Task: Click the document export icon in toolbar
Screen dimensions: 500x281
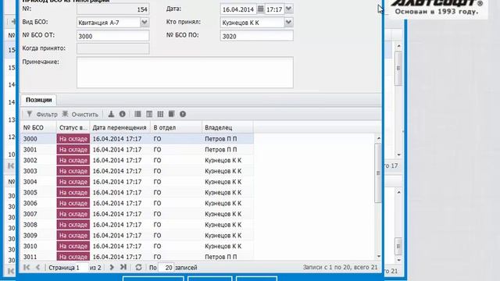Action: [x=172, y=114]
